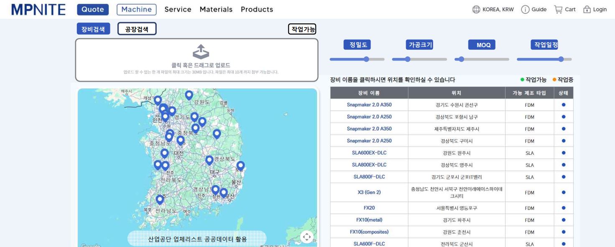The height and width of the screenshot is (247, 615).
Task: Select the map pin near 개성
Action: [x=158, y=101]
